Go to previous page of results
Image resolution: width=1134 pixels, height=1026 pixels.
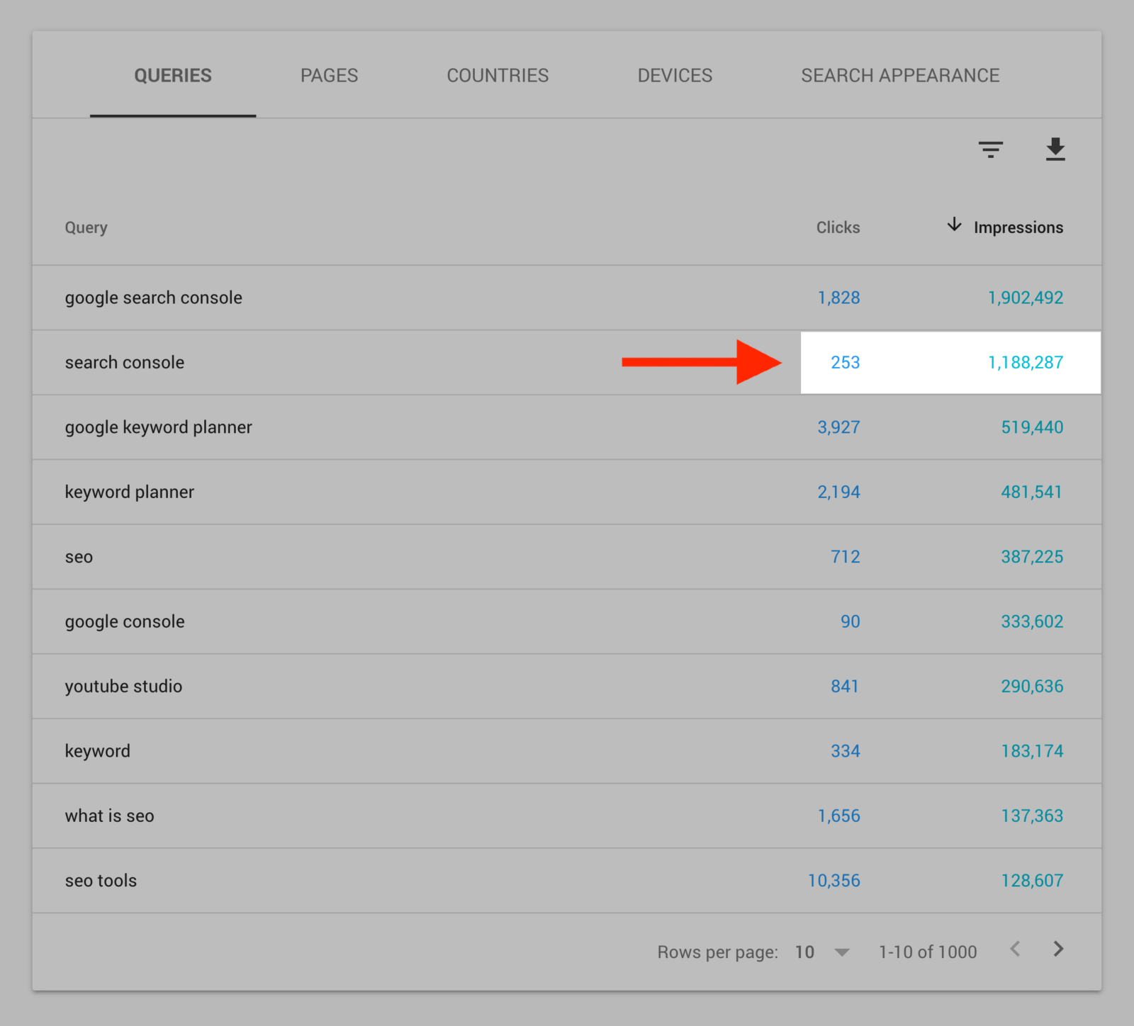(x=1015, y=949)
